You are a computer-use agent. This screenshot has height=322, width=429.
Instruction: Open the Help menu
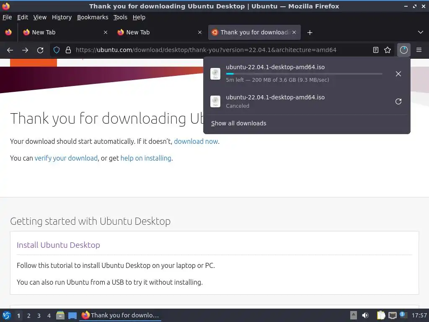click(x=139, y=17)
